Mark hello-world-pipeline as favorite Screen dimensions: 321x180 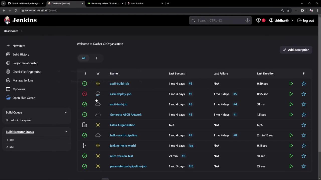point(304,135)
